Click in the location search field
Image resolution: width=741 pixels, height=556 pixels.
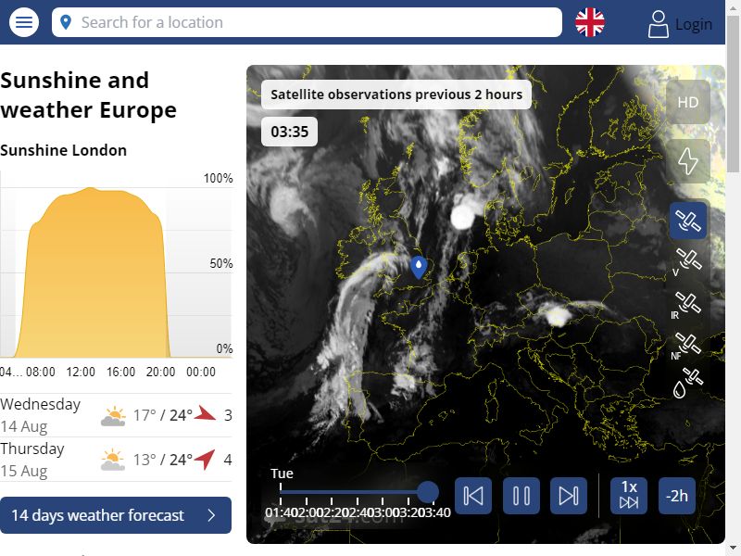tap(315, 22)
